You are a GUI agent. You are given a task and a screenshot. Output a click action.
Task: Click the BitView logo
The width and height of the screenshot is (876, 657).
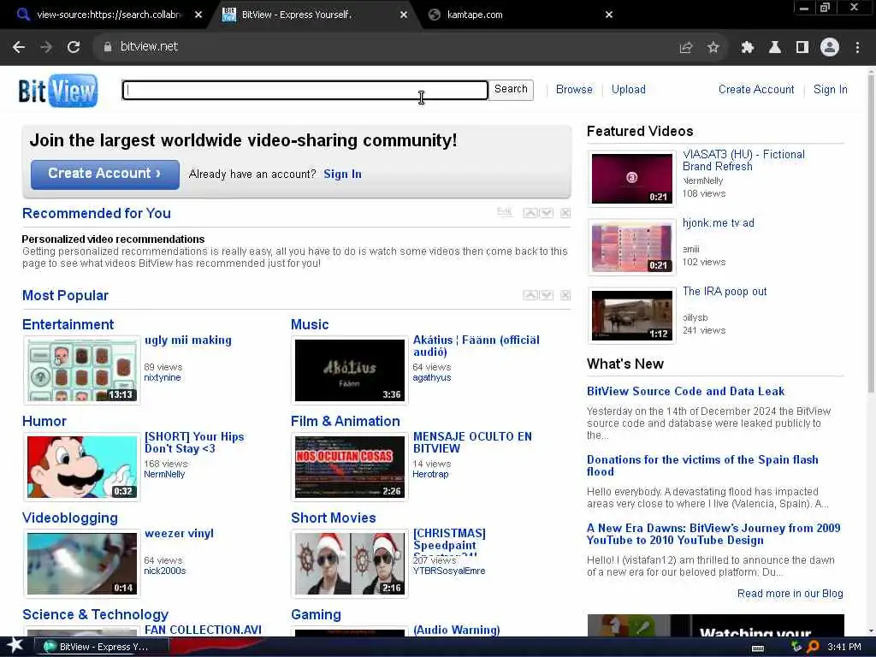click(x=57, y=91)
